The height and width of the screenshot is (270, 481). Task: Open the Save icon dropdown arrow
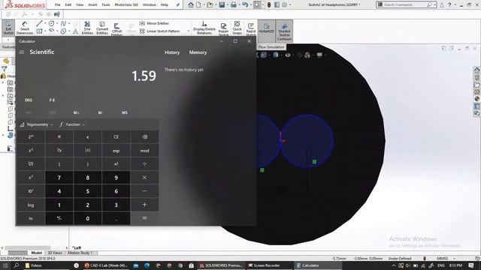click(227, 4)
